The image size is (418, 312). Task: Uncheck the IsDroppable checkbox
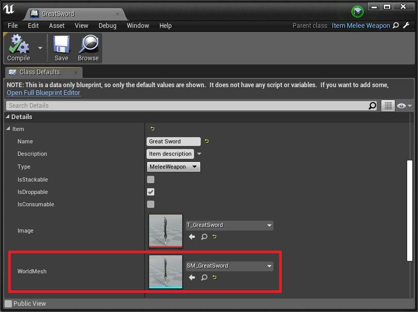(151, 192)
